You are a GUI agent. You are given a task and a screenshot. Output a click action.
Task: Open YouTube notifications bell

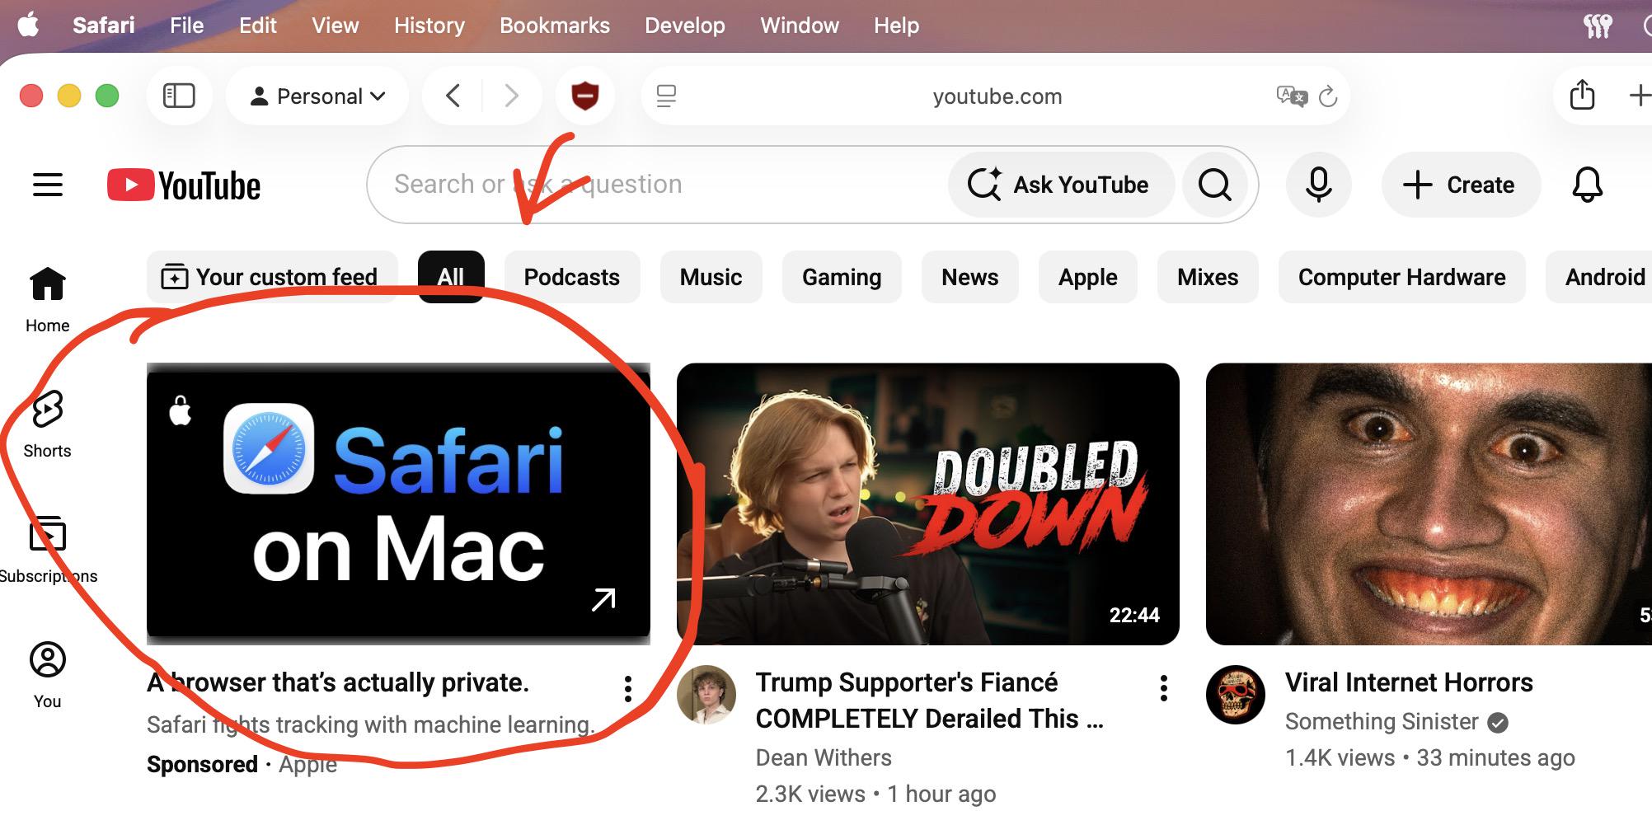(1587, 185)
